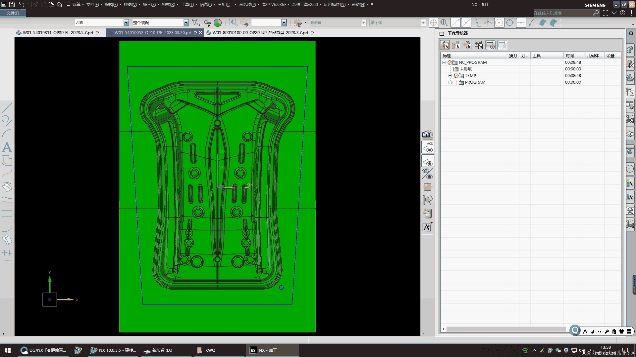Toggle the enable snap point icon
The height and width of the screenshot is (357, 636).
(x=433, y=22)
